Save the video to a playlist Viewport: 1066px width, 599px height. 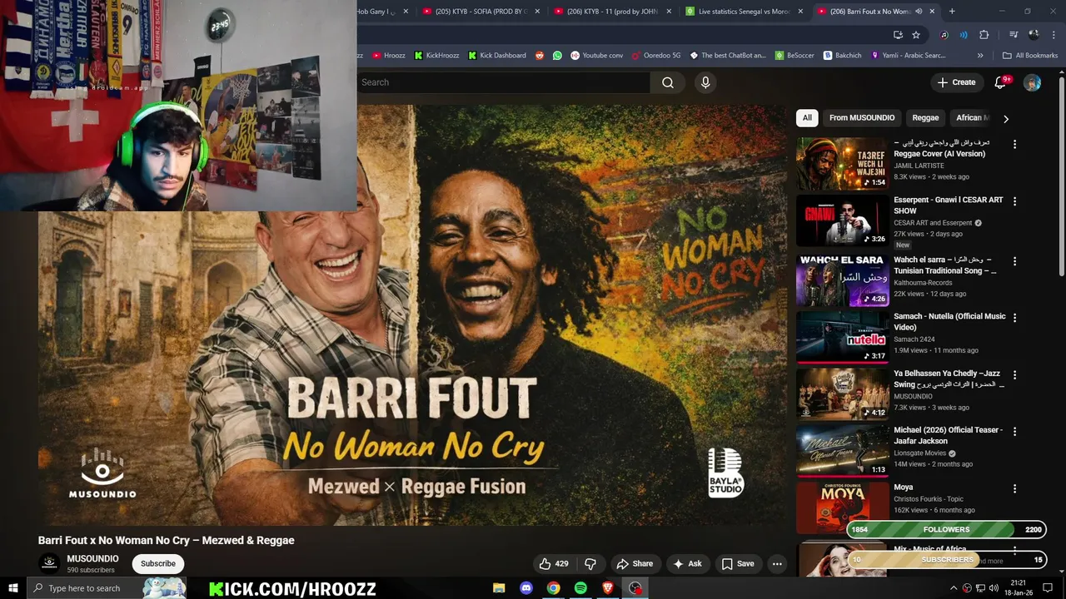738,563
